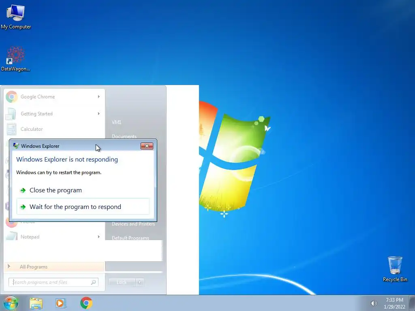Viewport: 415px width, 311px height.
Task: Launch Windows Media Player from the taskbar
Action: coord(61,303)
